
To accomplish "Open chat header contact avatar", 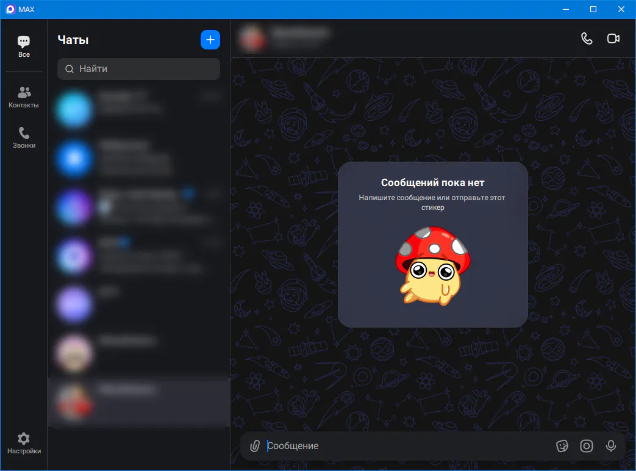I will point(252,38).
